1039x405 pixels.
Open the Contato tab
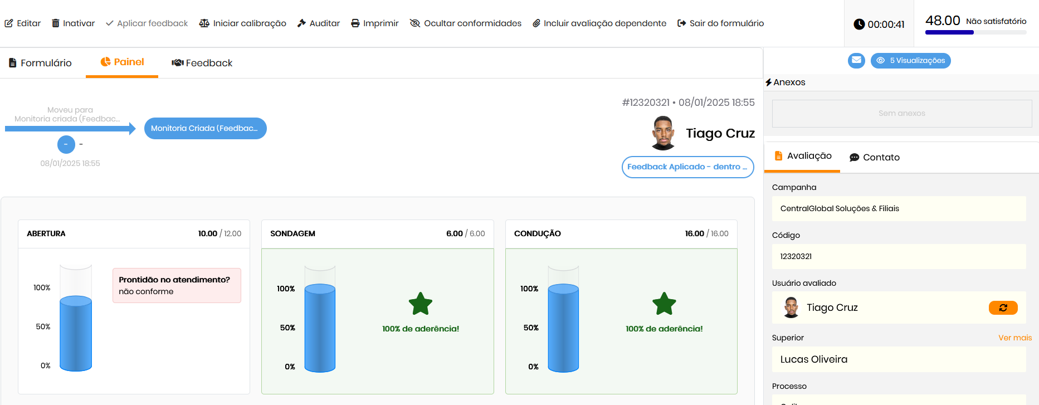pos(874,157)
